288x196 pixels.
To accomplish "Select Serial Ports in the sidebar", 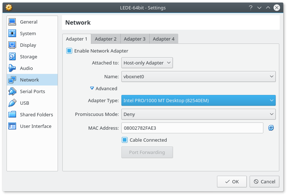I will click(32, 91).
